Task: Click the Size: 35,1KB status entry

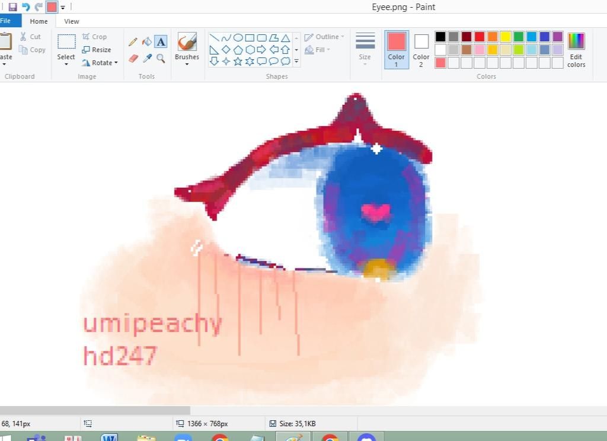Action: (x=293, y=424)
